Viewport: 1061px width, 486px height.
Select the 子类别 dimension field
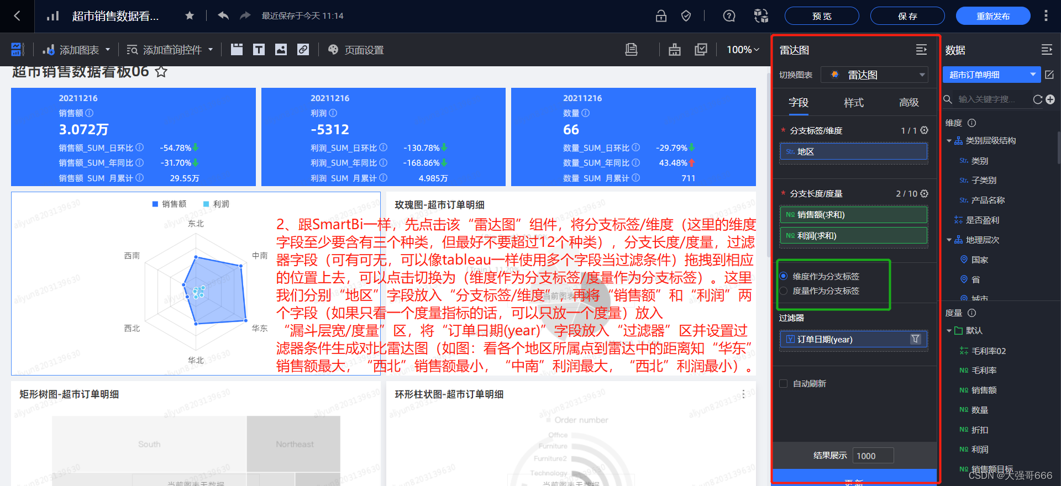coord(984,181)
